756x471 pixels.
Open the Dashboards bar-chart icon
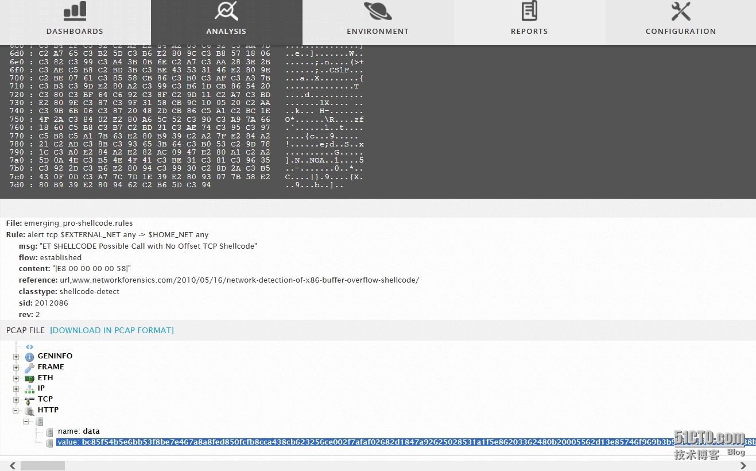(75, 10)
